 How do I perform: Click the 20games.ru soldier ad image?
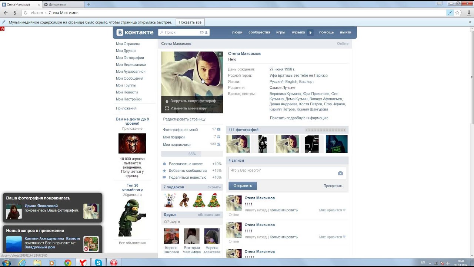(132, 218)
